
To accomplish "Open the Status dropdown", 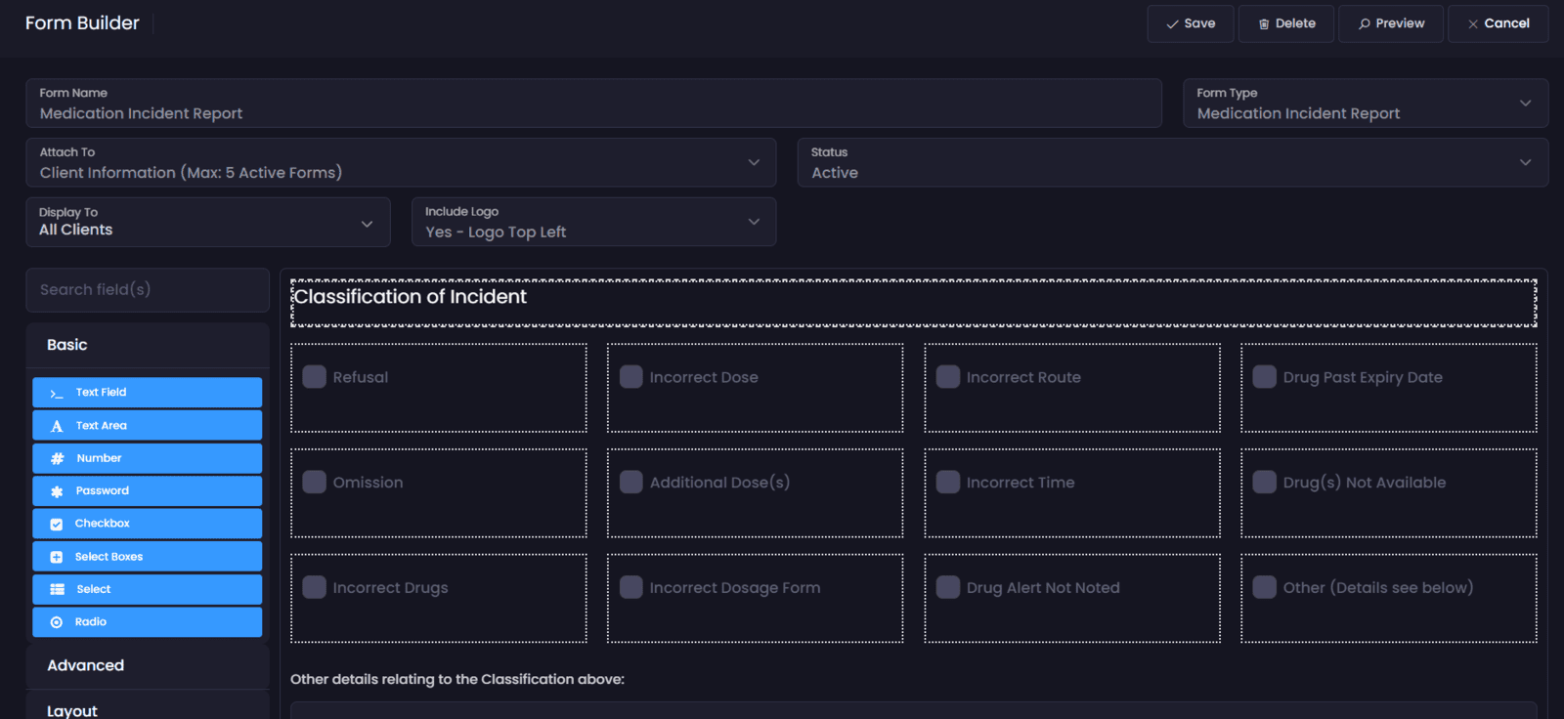I will pyautogui.click(x=1173, y=162).
